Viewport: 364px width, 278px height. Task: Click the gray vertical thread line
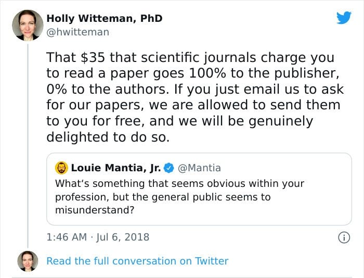[28, 146]
